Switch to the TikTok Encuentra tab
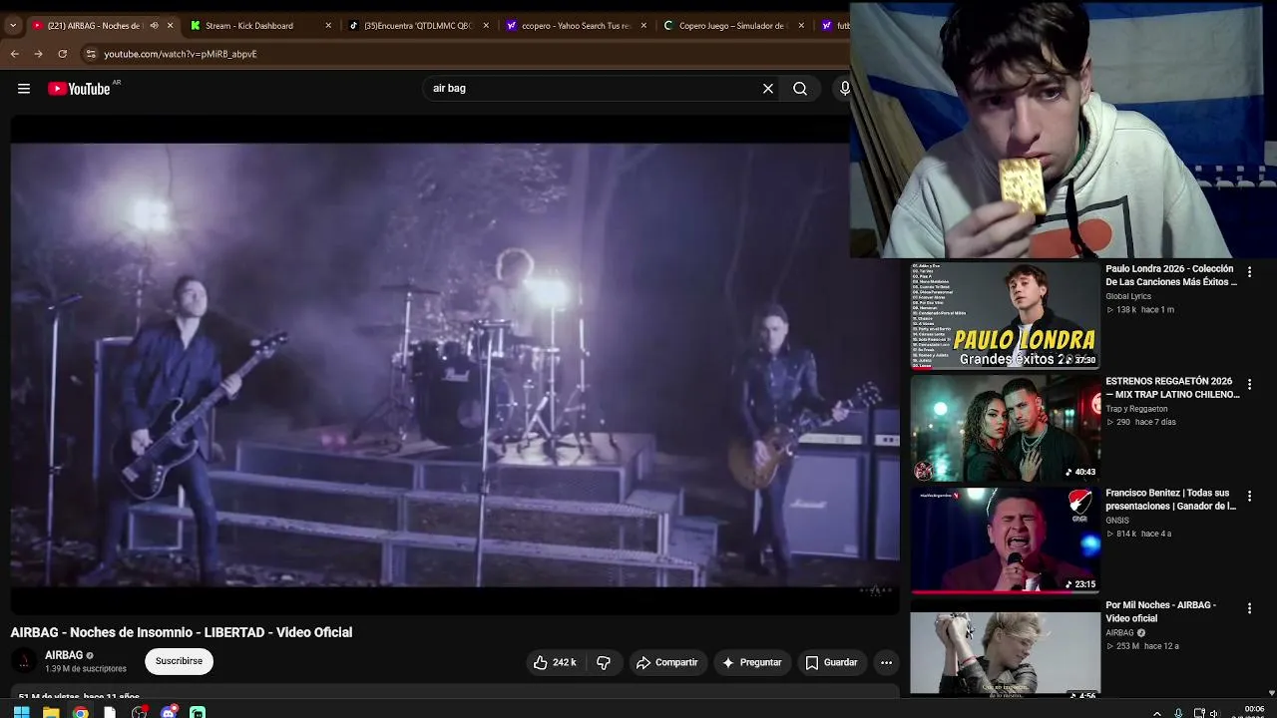Viewport: 1277px width, 718px height. pyautogui.click(x=417, y=26)
